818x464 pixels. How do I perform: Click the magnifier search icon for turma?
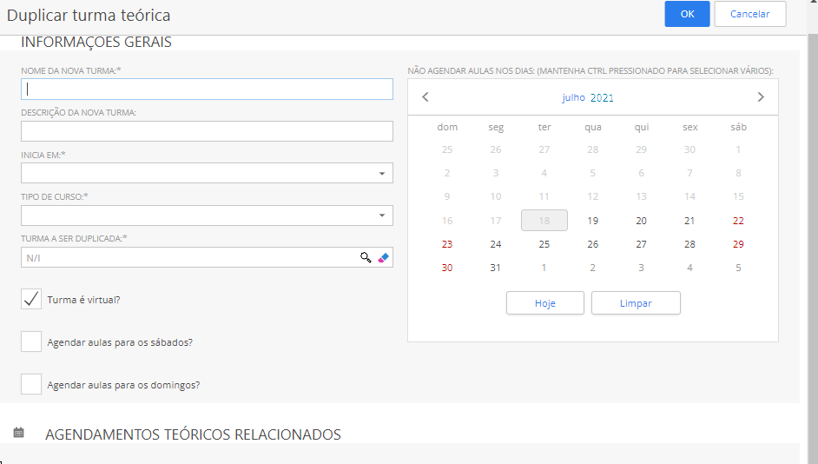point(366,258)
